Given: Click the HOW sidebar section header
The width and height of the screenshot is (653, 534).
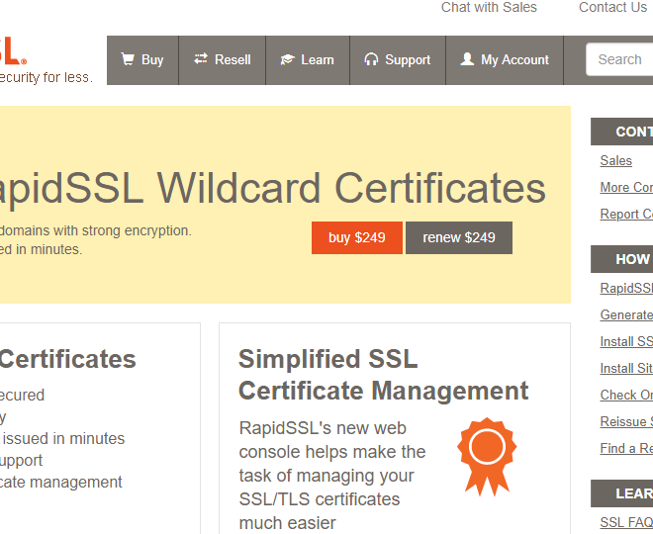Looking at the screenshot, I should 621,259.
